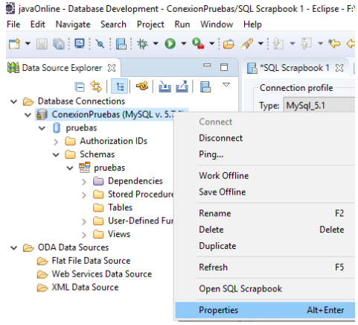Open the File menu

point(13,25)
